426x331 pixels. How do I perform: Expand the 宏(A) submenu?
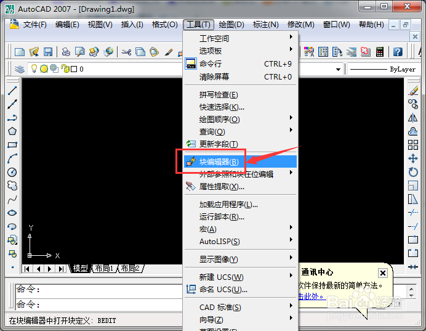241,229
